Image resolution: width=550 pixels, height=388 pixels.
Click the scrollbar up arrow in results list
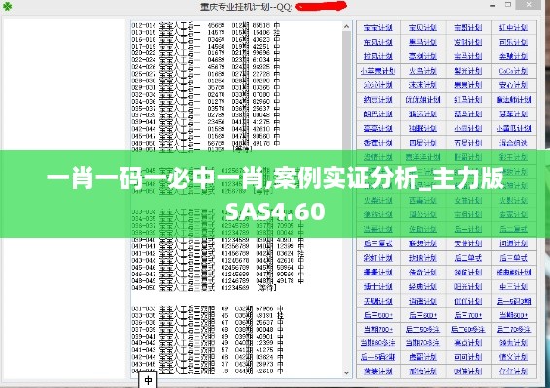(346, 26)
